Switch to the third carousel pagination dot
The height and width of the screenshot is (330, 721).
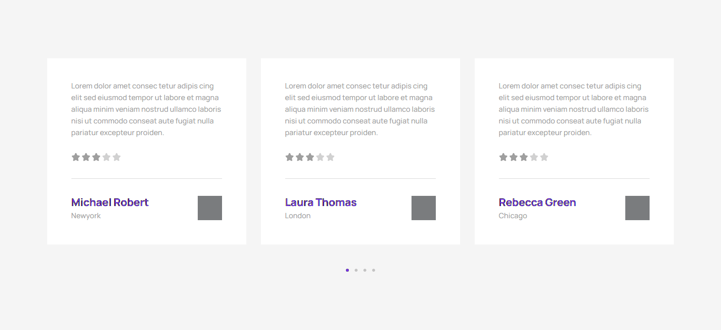[365, 270]
